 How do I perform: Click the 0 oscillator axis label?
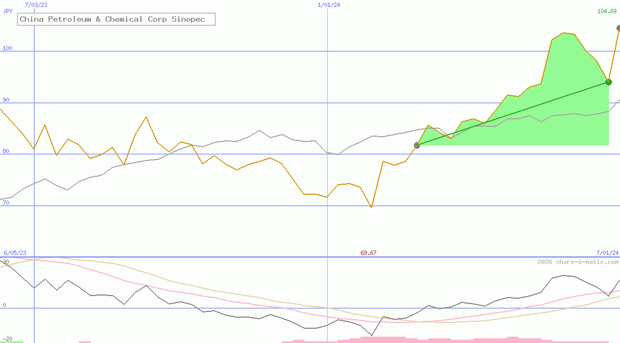[x=4, y=305]
